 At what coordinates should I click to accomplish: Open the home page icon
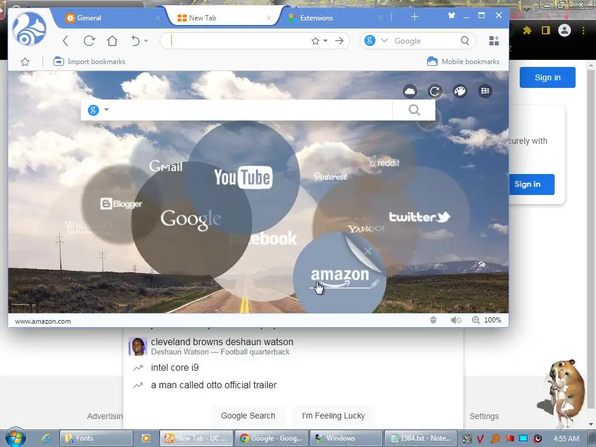click(x=112, y=41)
